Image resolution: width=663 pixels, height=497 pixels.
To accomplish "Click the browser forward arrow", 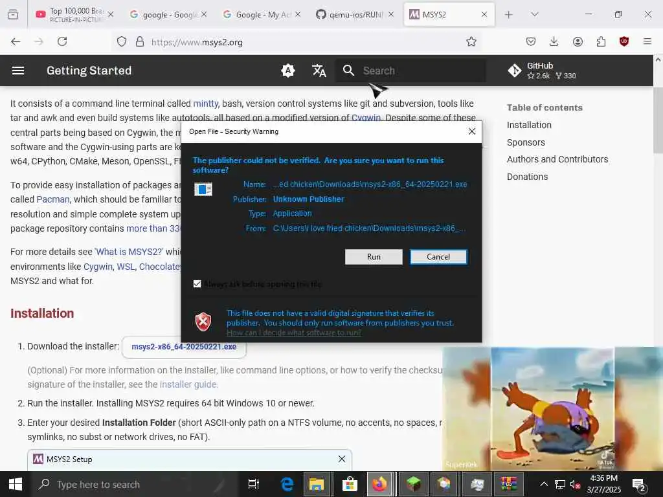I will (x=39, y=42).
